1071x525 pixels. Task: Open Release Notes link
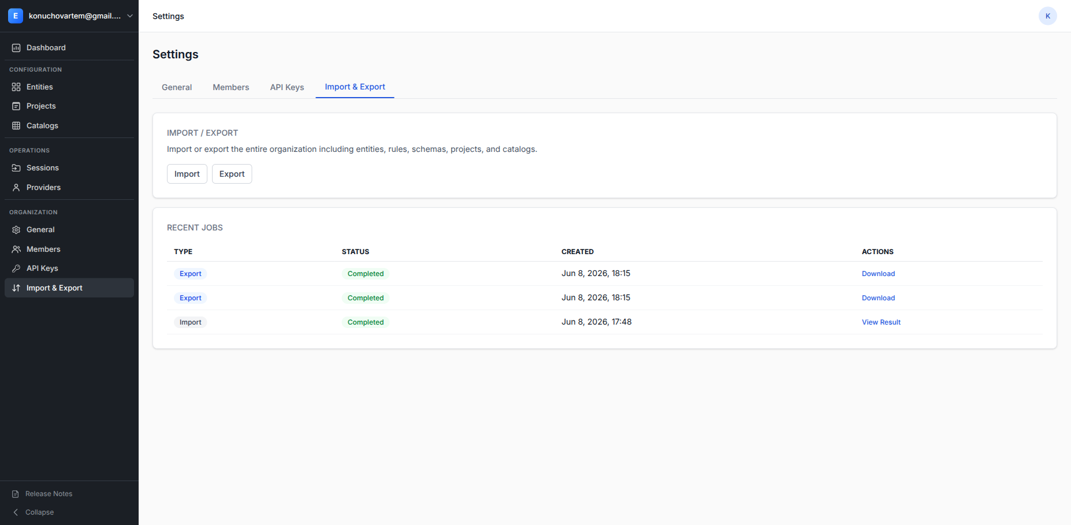[x=49, y=494]
